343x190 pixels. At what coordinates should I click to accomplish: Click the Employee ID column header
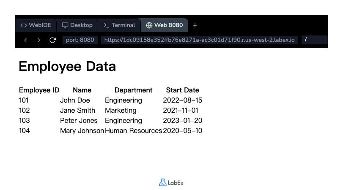point(39,90)
